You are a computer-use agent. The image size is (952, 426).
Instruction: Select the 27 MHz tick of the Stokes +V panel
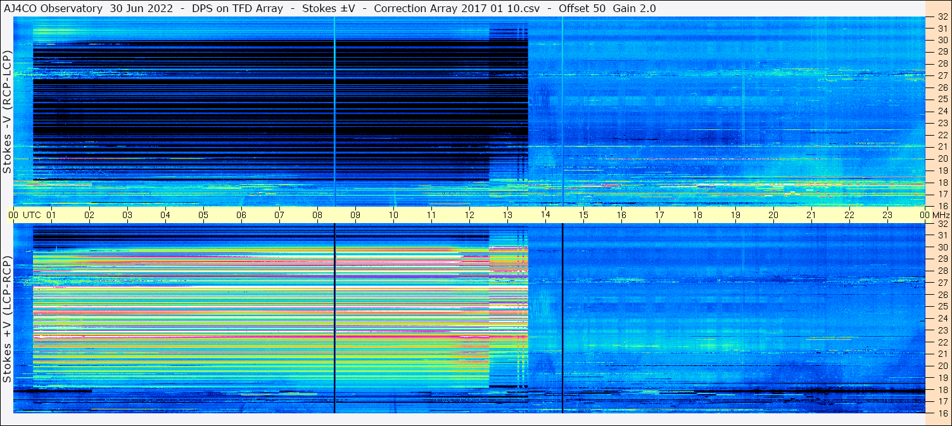pos(942,283)
